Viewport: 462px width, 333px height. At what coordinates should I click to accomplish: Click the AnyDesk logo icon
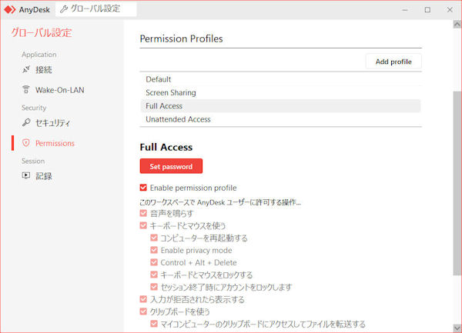pos(9,10)
